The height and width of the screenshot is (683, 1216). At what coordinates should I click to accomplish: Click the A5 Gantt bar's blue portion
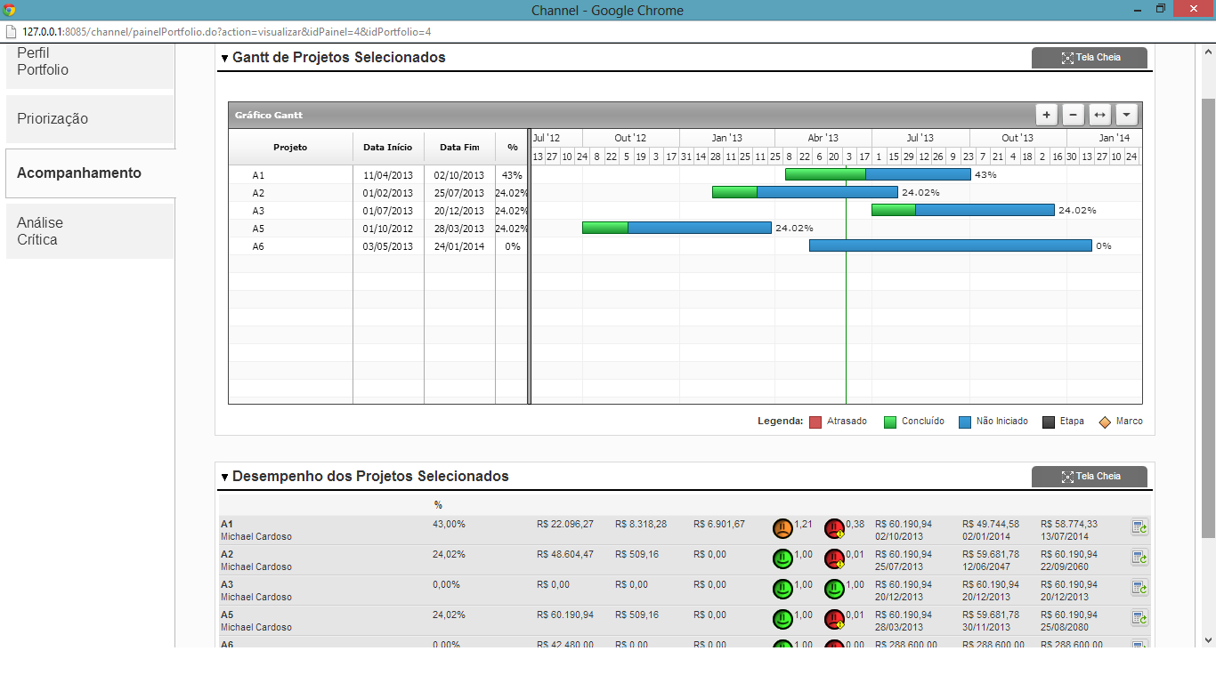click(x=700, y=228)
